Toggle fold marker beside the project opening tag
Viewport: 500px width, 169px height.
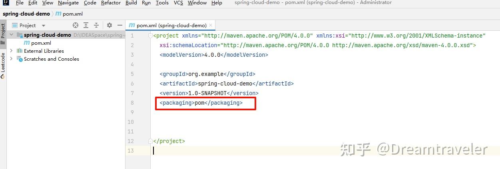point(150,36)
